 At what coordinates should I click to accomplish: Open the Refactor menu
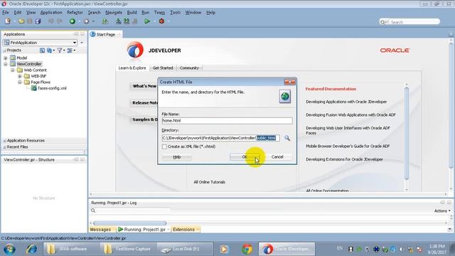(x=75, y=13)
